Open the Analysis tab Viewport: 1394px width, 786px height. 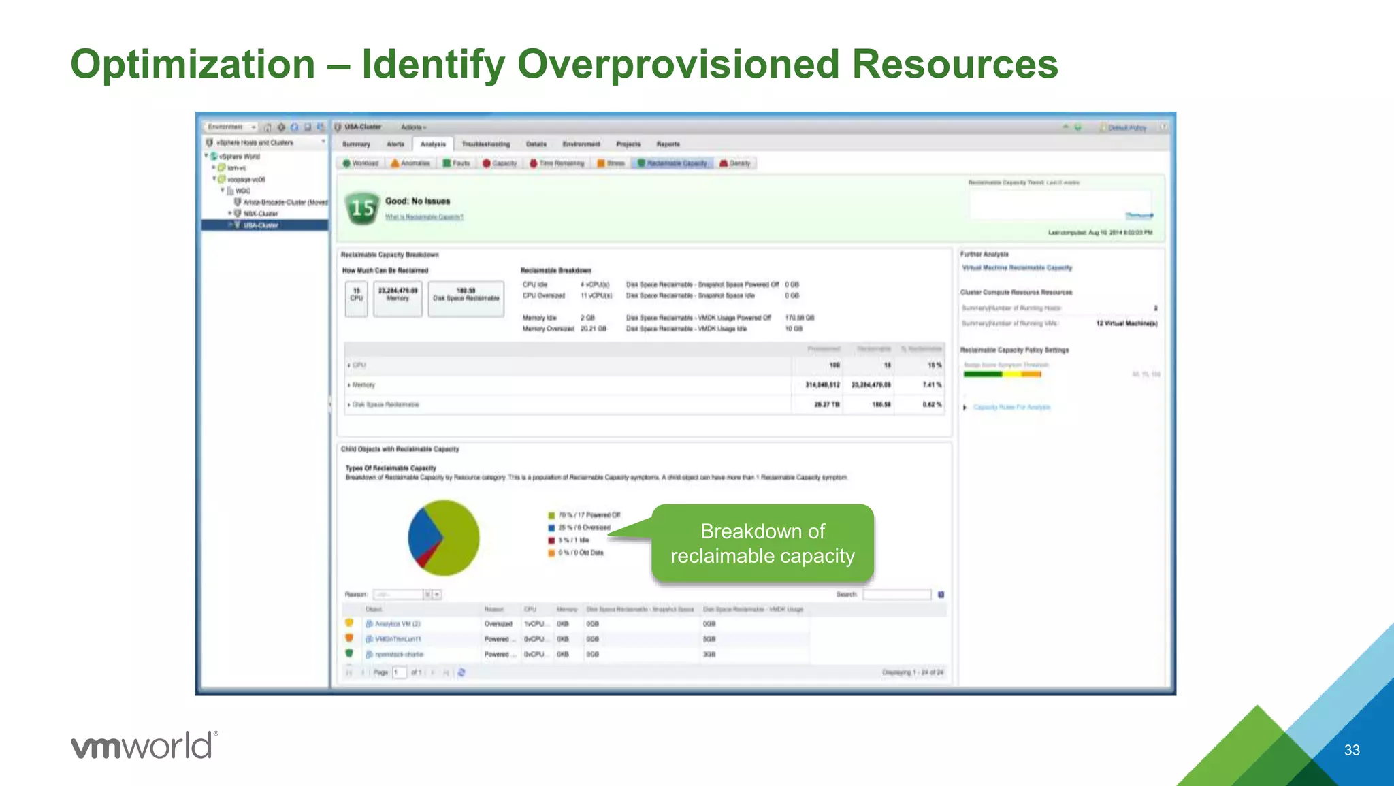click(433, 144)
